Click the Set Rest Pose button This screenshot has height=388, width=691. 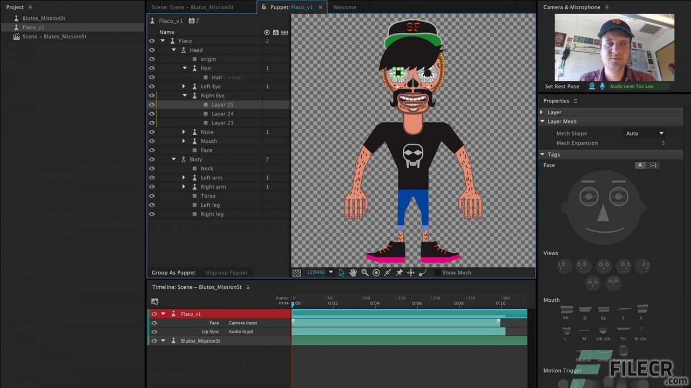click(561, 86)
